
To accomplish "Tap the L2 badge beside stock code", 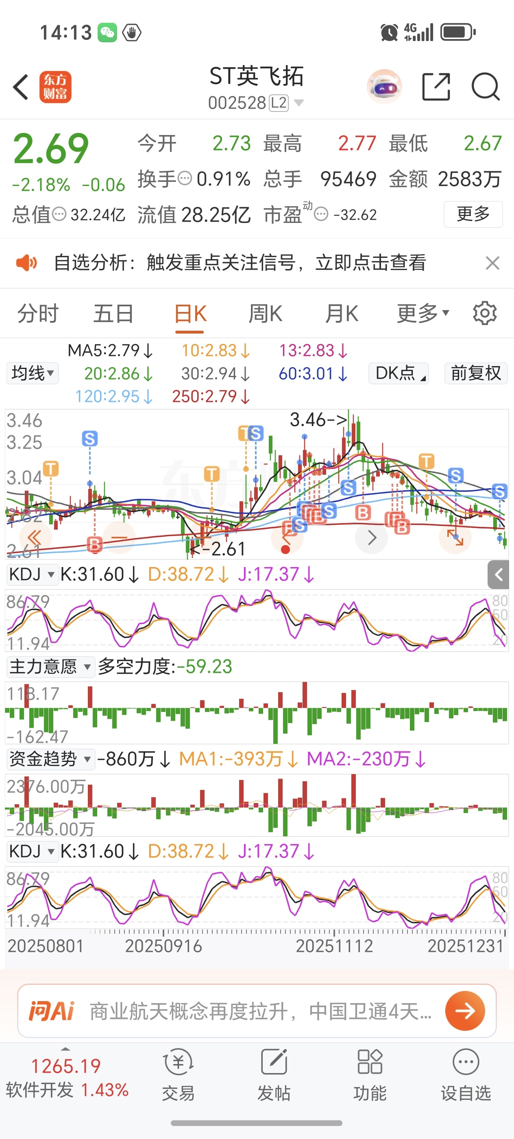I will [279, 103].
